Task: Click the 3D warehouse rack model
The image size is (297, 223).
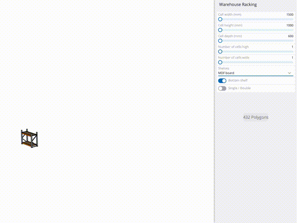Action: click(29, 138)
